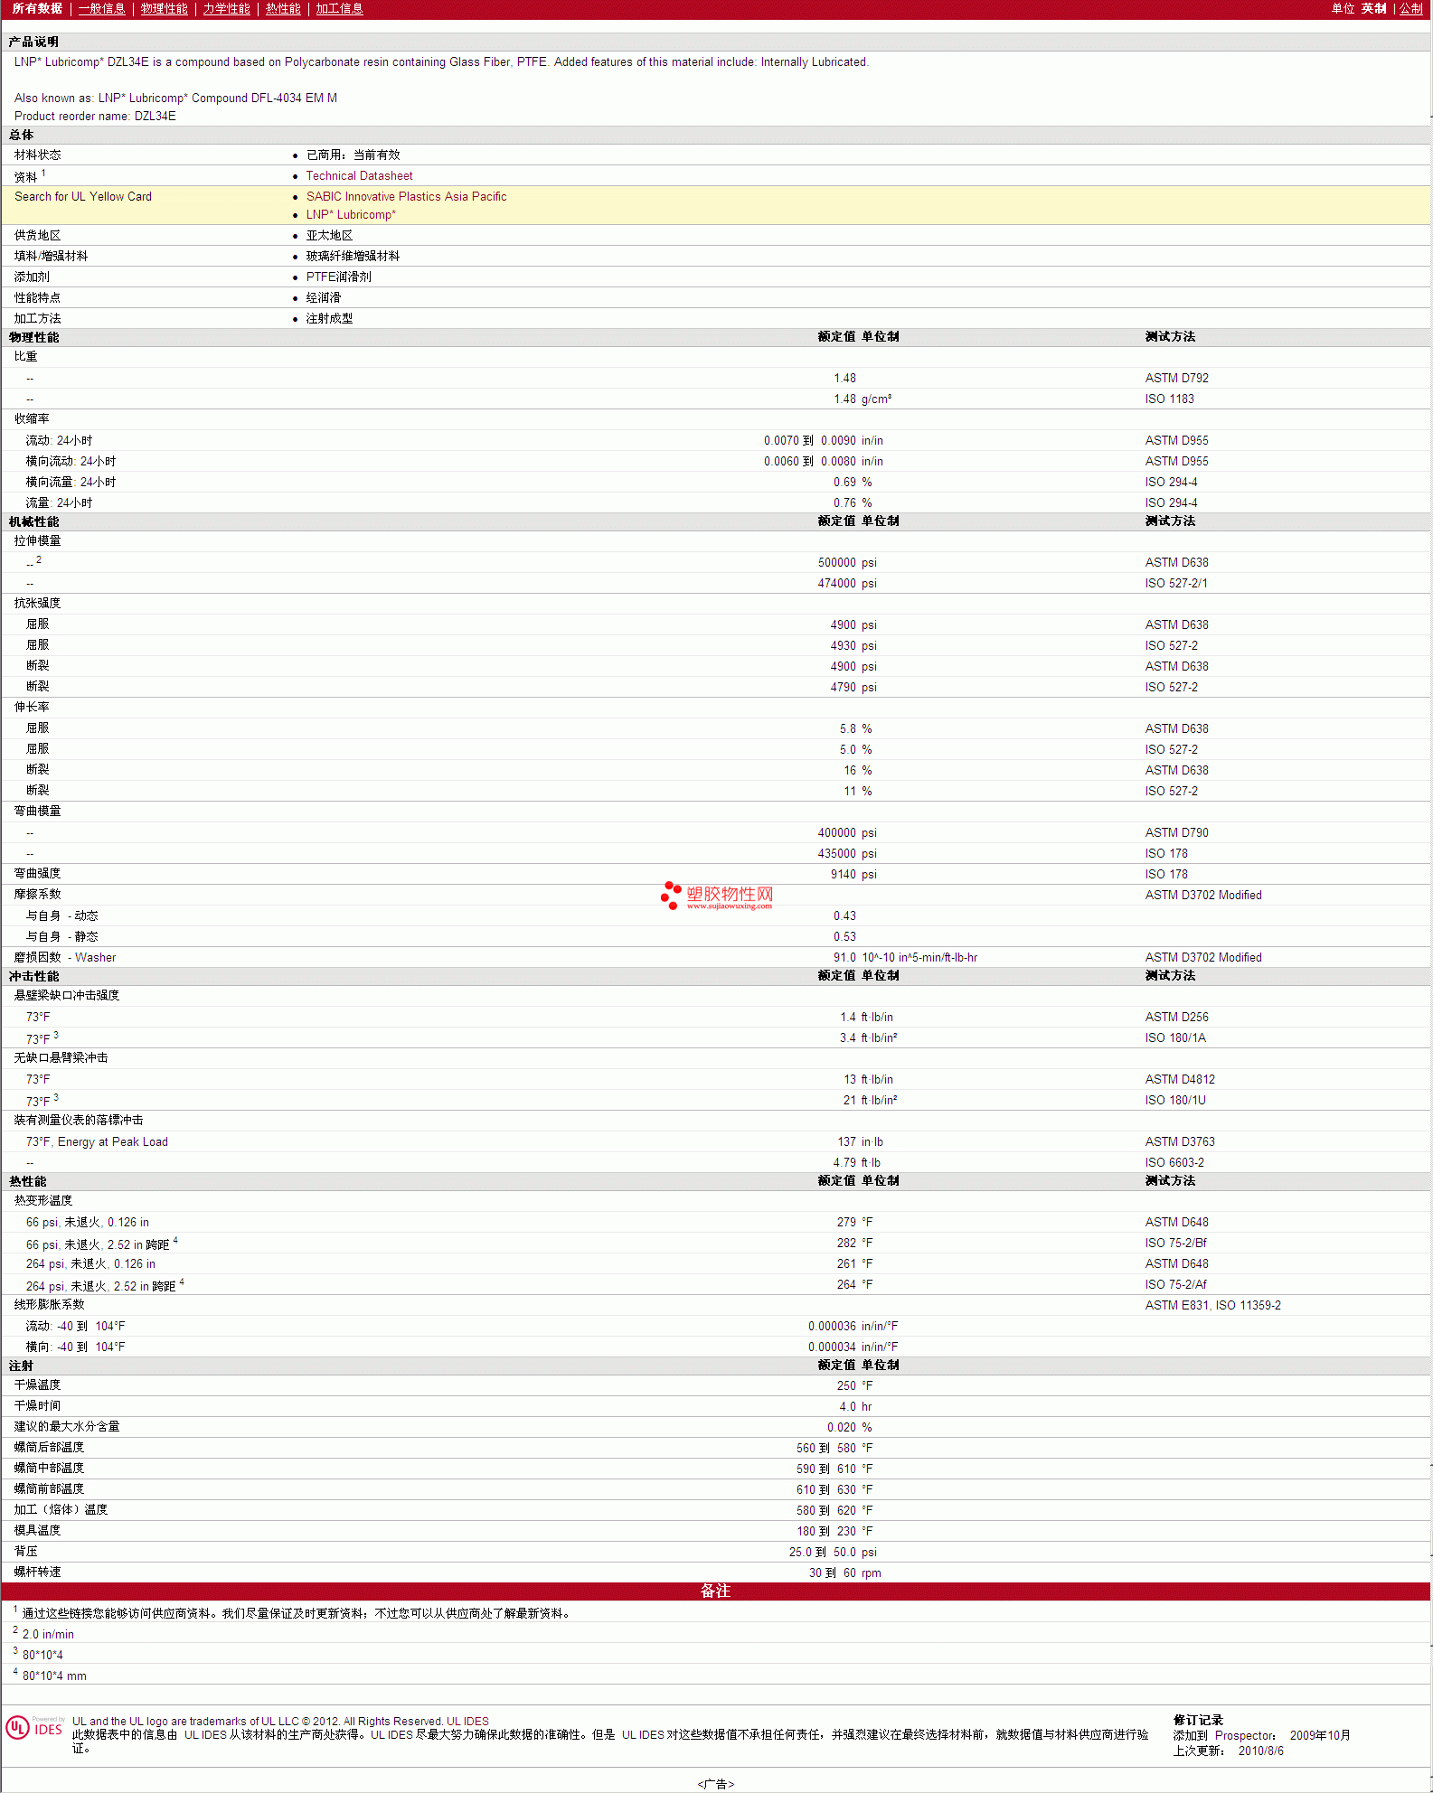Click the 磨损因数 - Washer row label

[65, 958]
